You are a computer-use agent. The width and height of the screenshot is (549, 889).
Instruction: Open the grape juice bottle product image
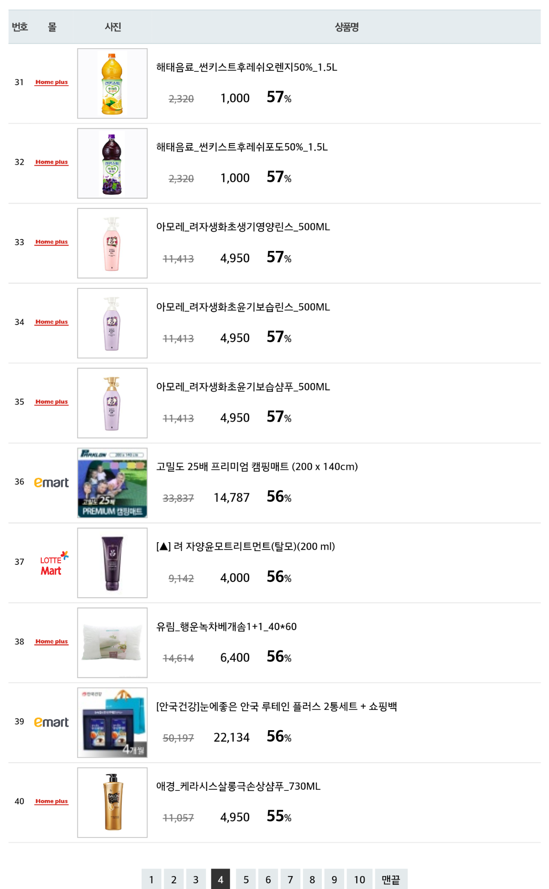tap(112, 163)
